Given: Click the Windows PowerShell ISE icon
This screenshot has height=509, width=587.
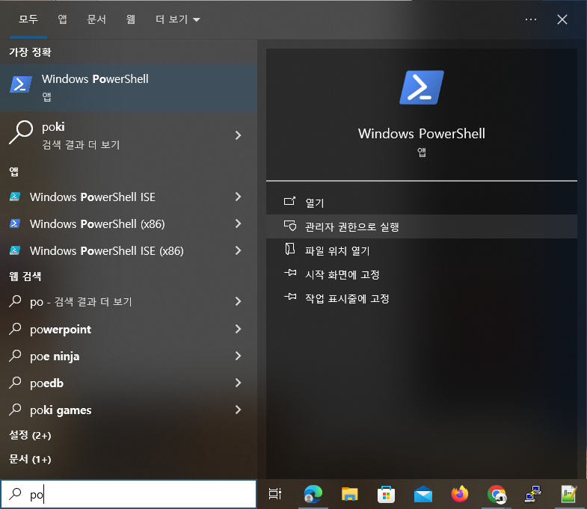Looking at the screenshot, I should click(15, 197).
